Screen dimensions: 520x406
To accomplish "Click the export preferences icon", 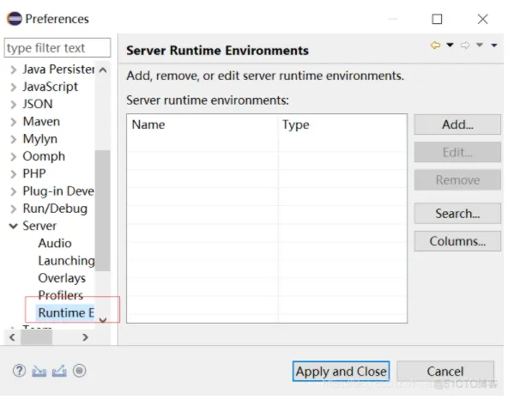I will tap(58, 371).
